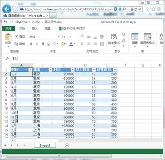Open the font name dropdown
The height and width of the screenshot is (160, 165).
pos(59,37)
